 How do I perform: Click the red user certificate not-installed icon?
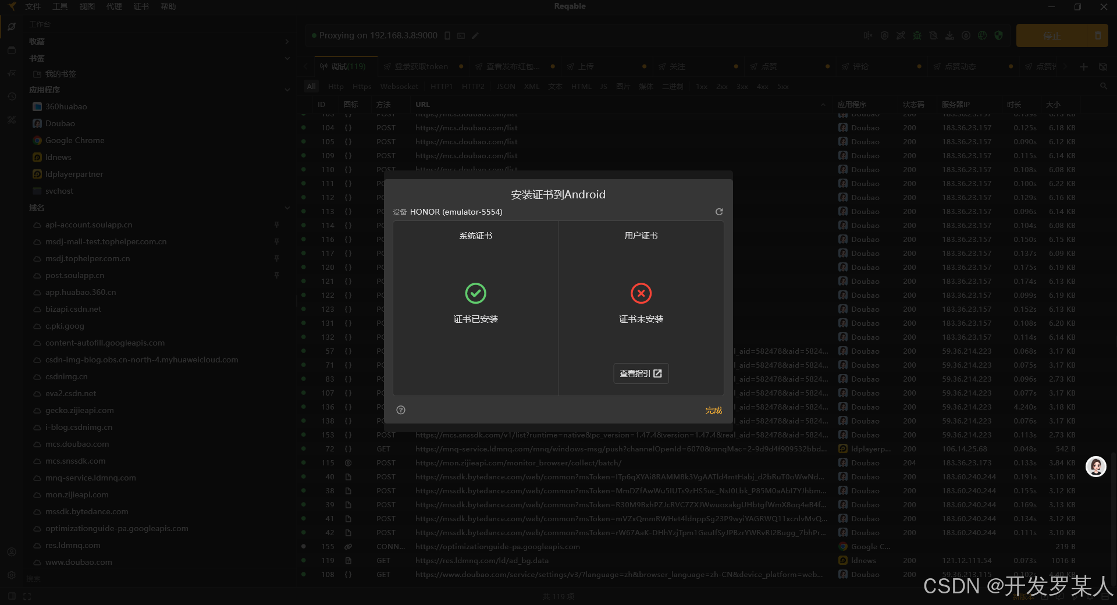point(641,293)
